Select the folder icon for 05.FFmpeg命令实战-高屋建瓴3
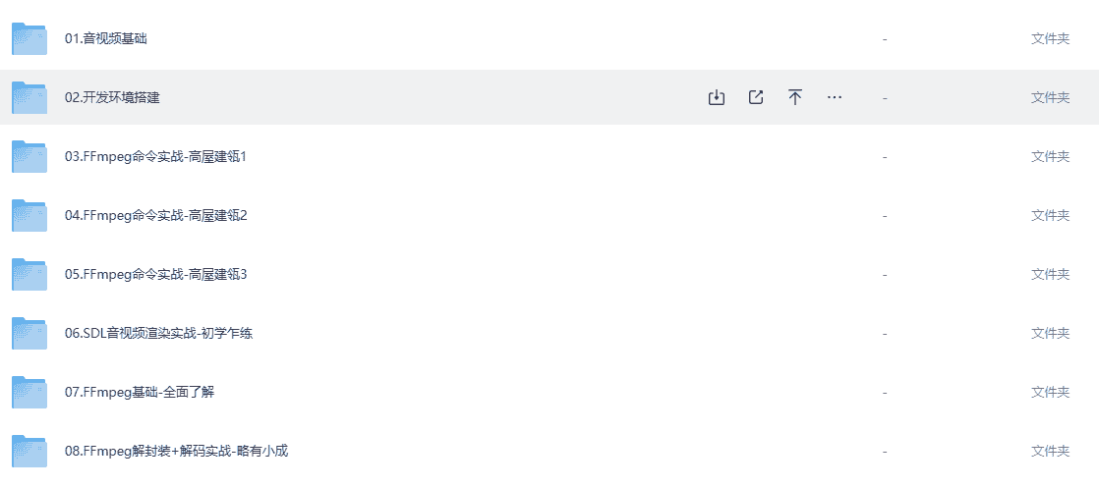The width and height of the screenshot is (1099, 488). (29, 274)
